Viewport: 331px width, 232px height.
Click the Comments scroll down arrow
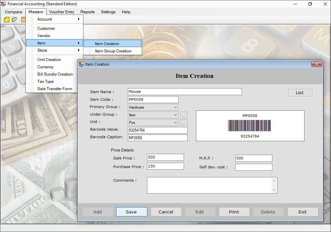coord(274,190)
